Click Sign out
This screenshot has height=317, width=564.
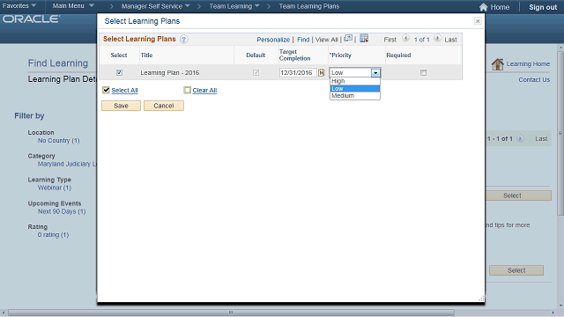(x=543, y=7)
